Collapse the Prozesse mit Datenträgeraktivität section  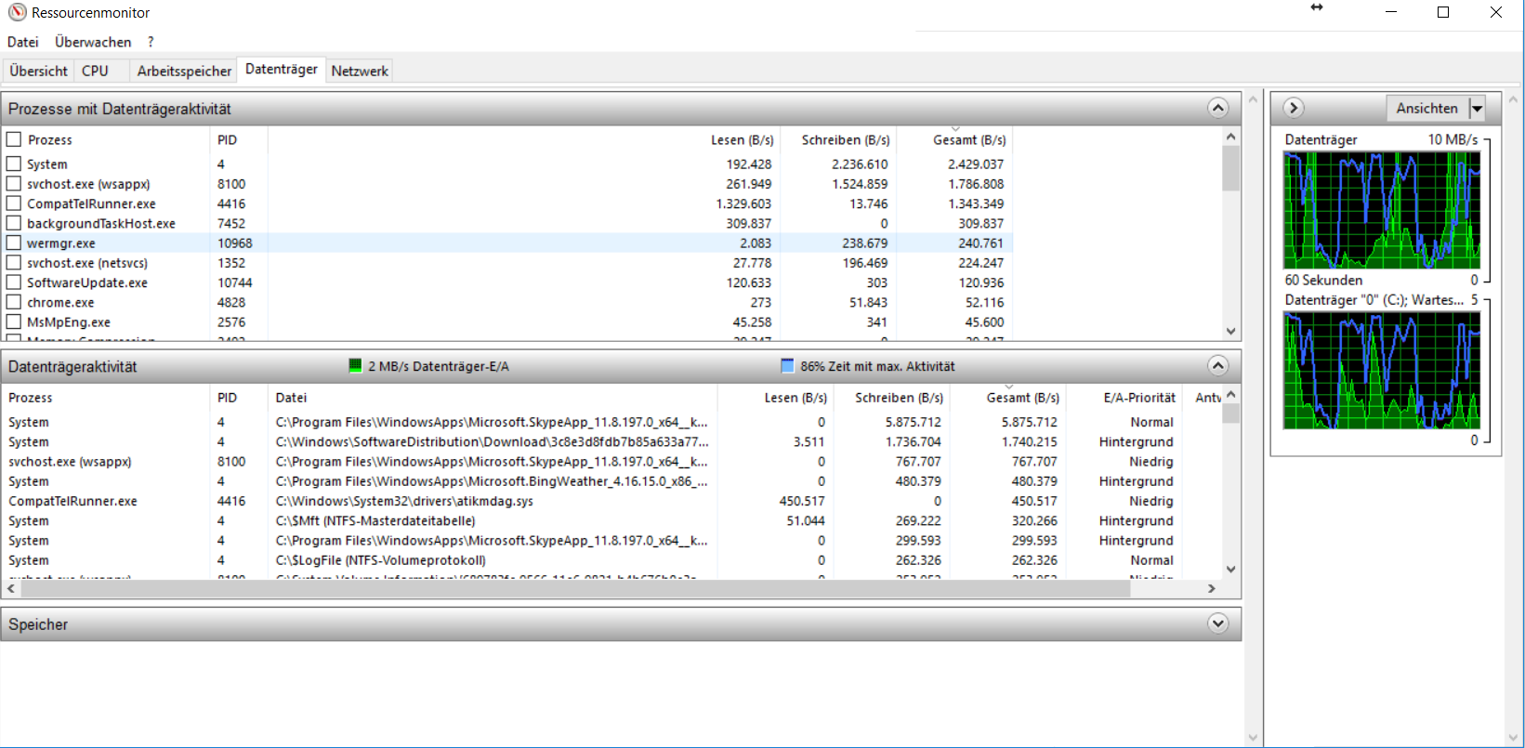pos(1217,109)
